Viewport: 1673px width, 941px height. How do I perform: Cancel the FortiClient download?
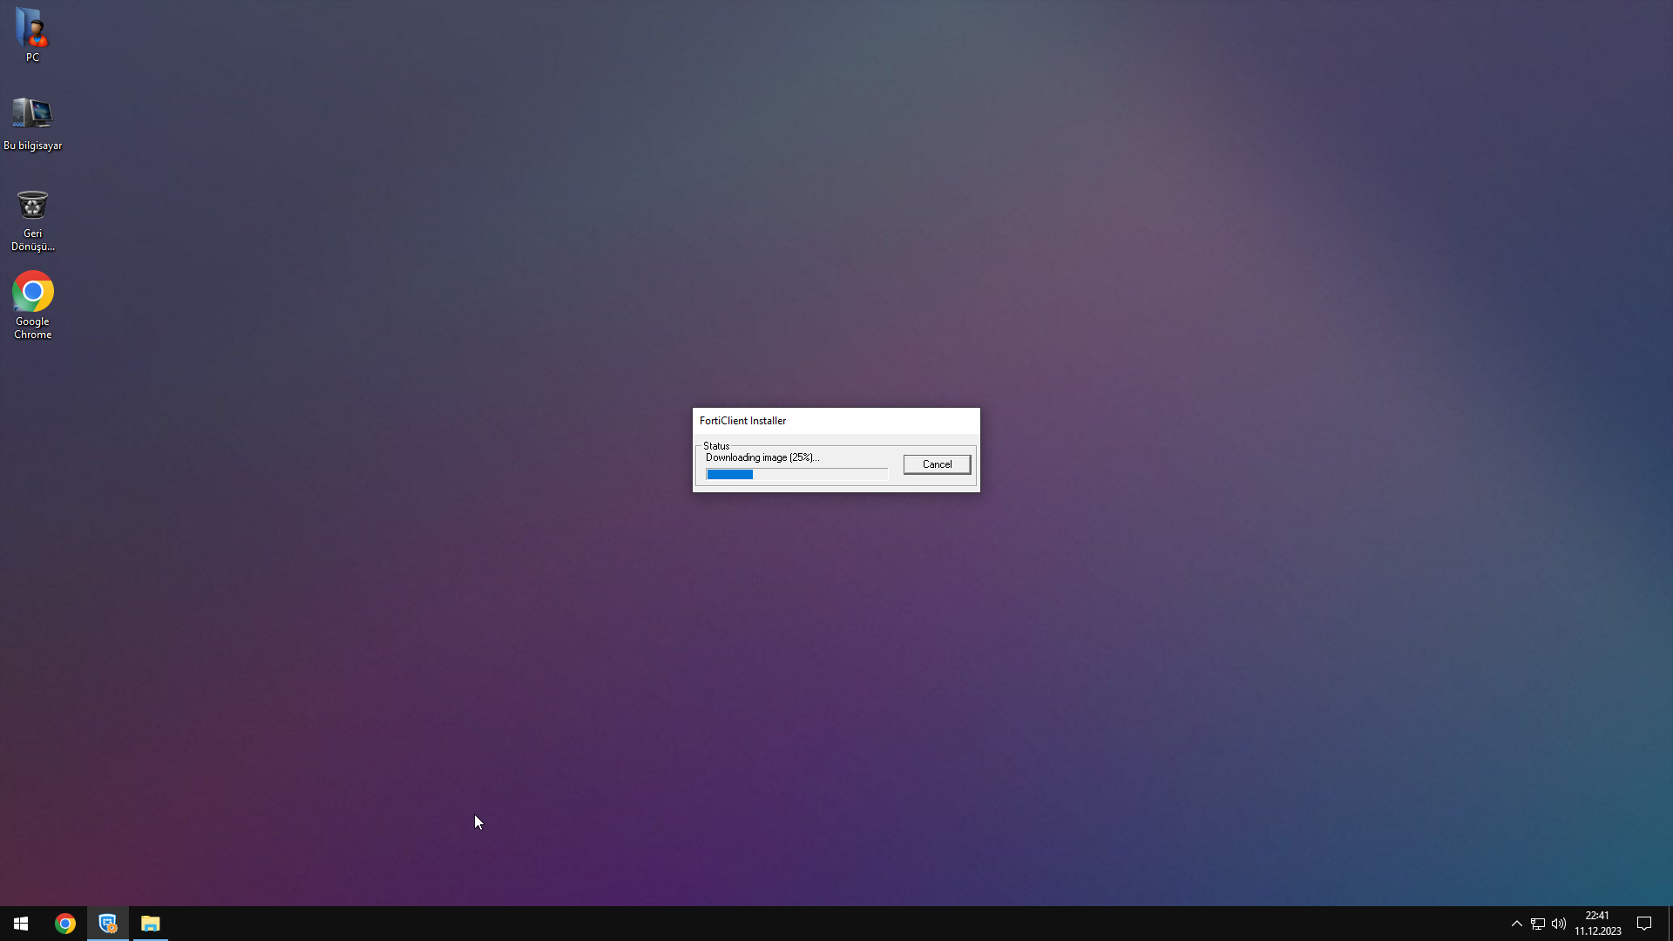pyautogui.click(x=937, y=464)
